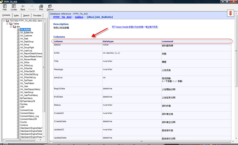
Task: Click the CreateID cell
Action: tap(78, 116)
